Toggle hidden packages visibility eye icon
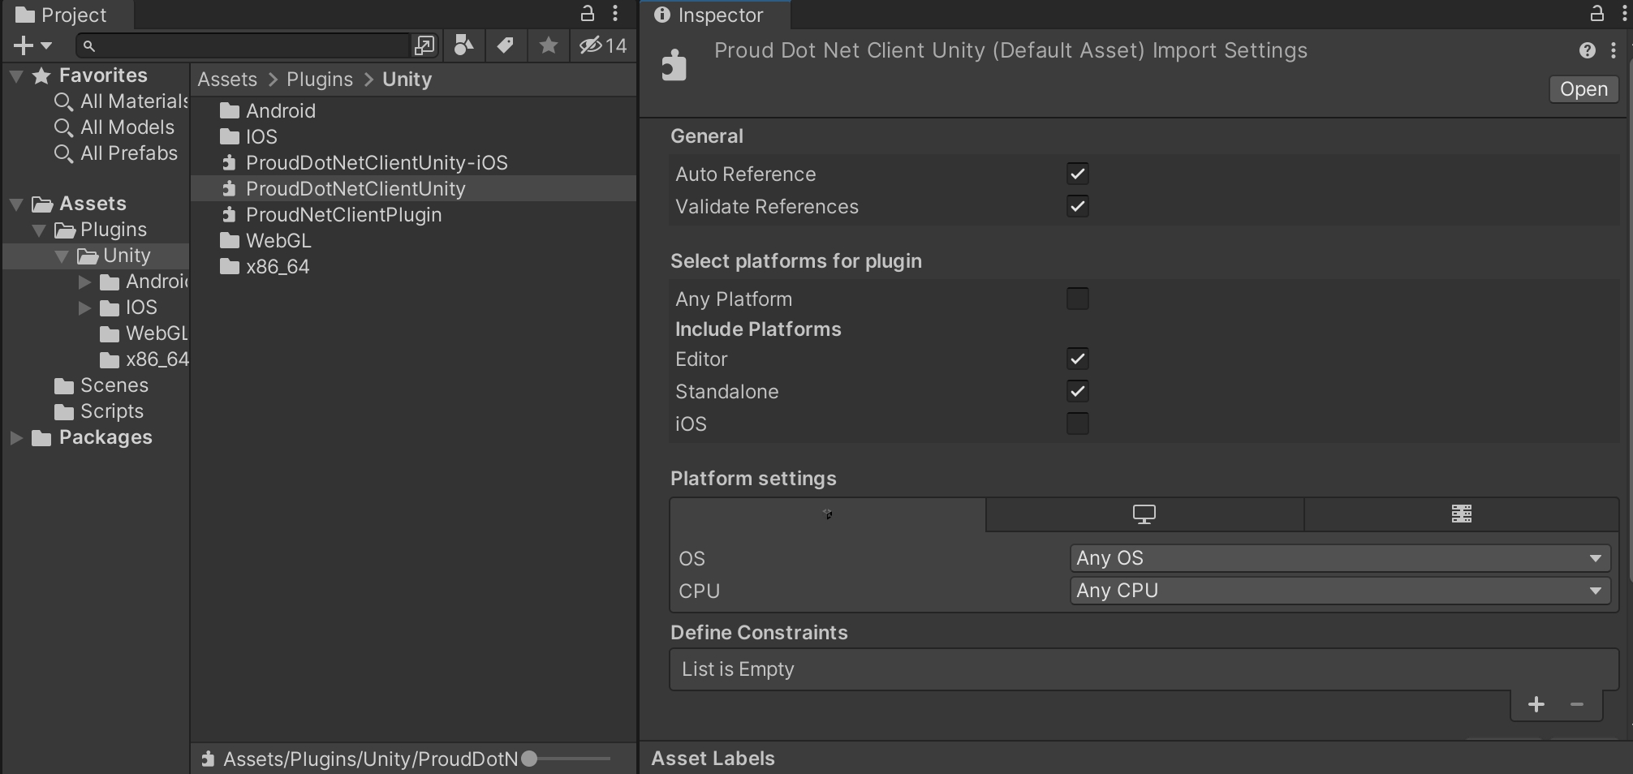Screen dimensions: 1633x774 tap(602, 45)
